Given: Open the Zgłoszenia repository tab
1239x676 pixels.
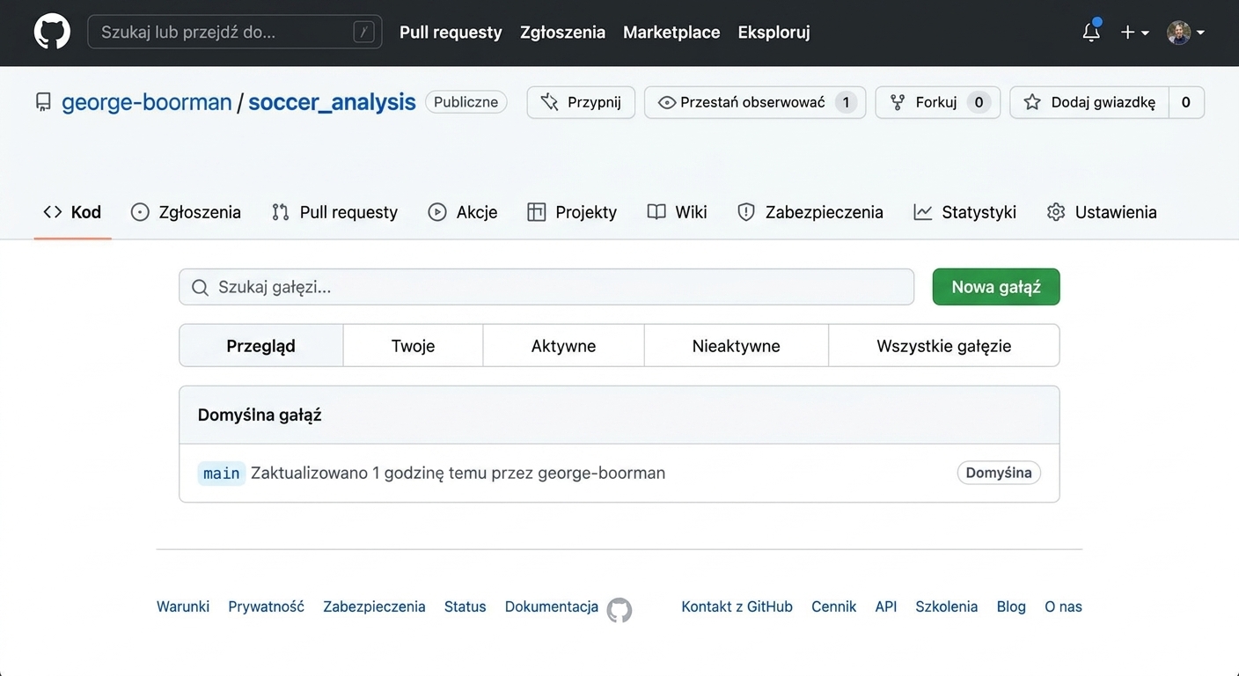Looking at the screenshot, I should (186, 212).
